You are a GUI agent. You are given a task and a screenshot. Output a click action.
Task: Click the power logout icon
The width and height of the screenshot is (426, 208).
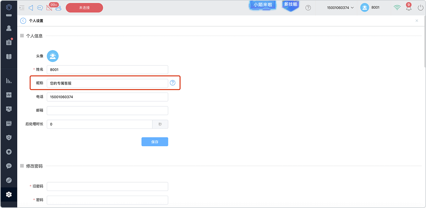tap(421, 8)
